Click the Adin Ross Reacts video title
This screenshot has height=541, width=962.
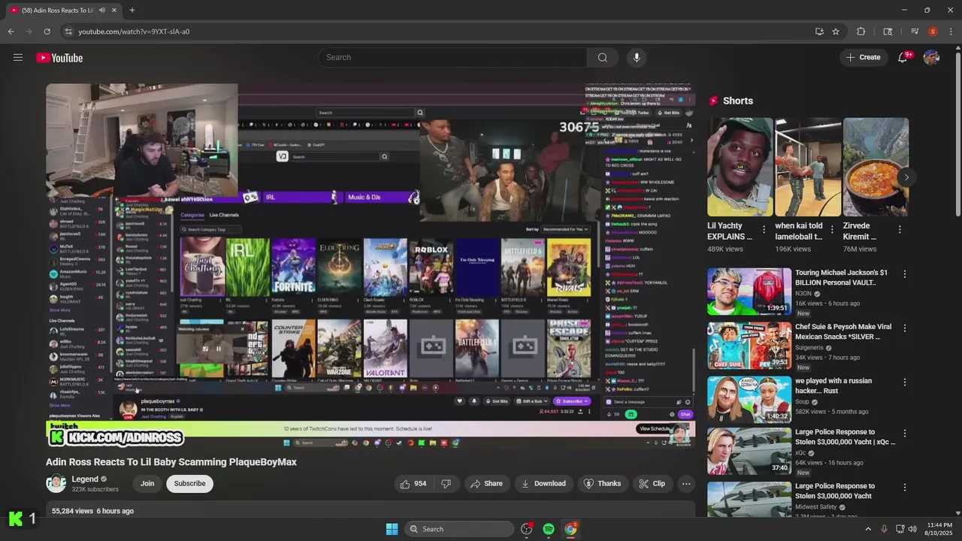[171, 462]
